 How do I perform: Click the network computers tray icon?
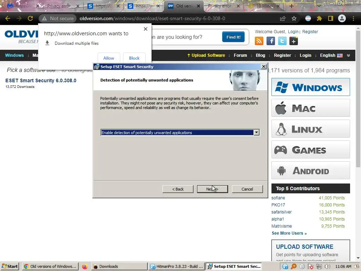[319, 266]
